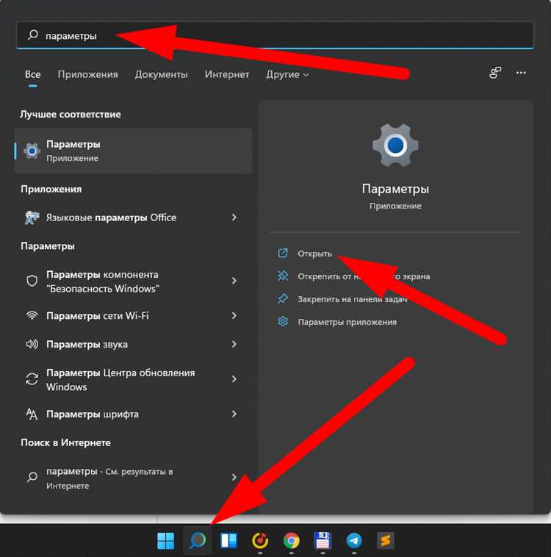The image size is (551, 557).
Task: Click the unpin icon beside Открепить
Action: pyautogui.click(x=283, y=276)
